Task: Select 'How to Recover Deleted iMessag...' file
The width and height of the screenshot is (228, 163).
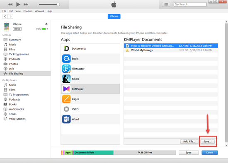Action: coord(171,46)
